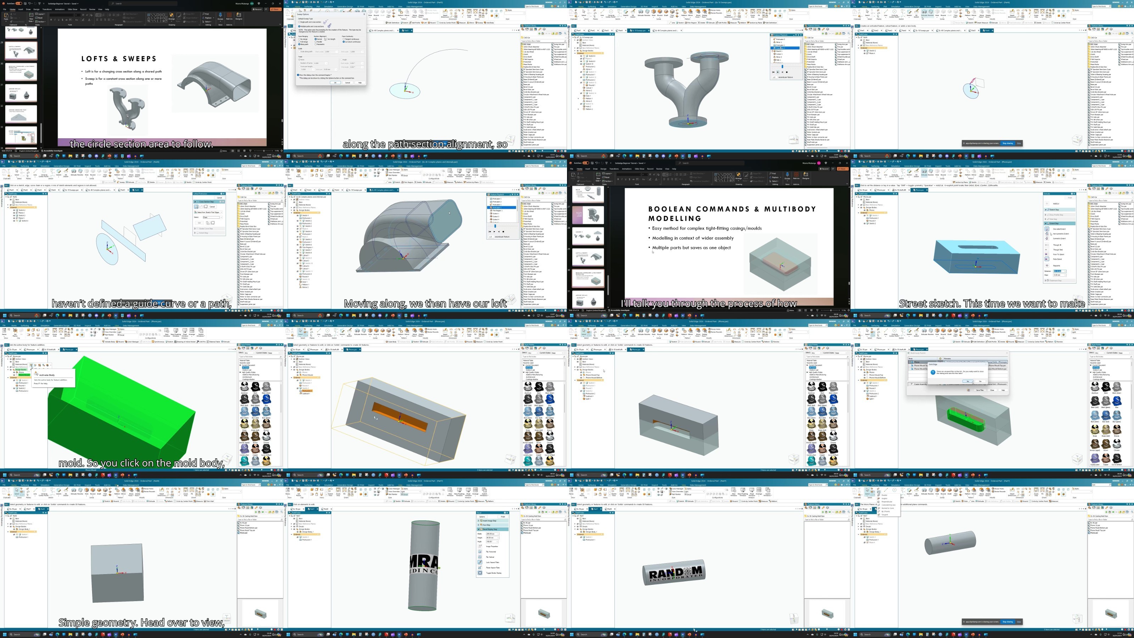Click Type to find tools box in Sweep Options window
This screenshot has height=638, width=1134.
point(534,6)
